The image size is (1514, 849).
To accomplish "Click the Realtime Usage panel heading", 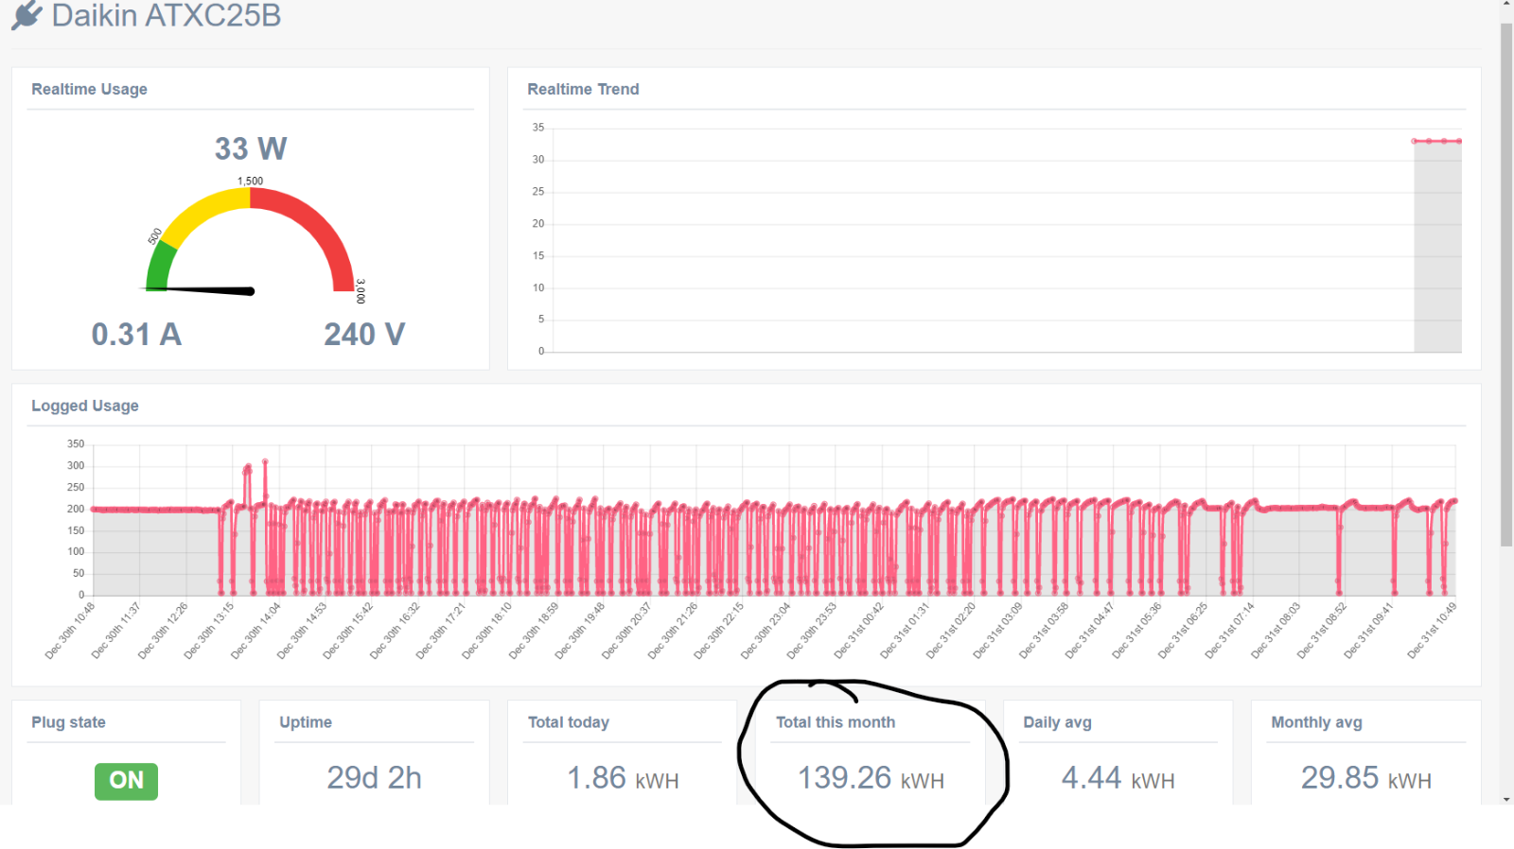I will pyautogui.click(x=89, y=89).
